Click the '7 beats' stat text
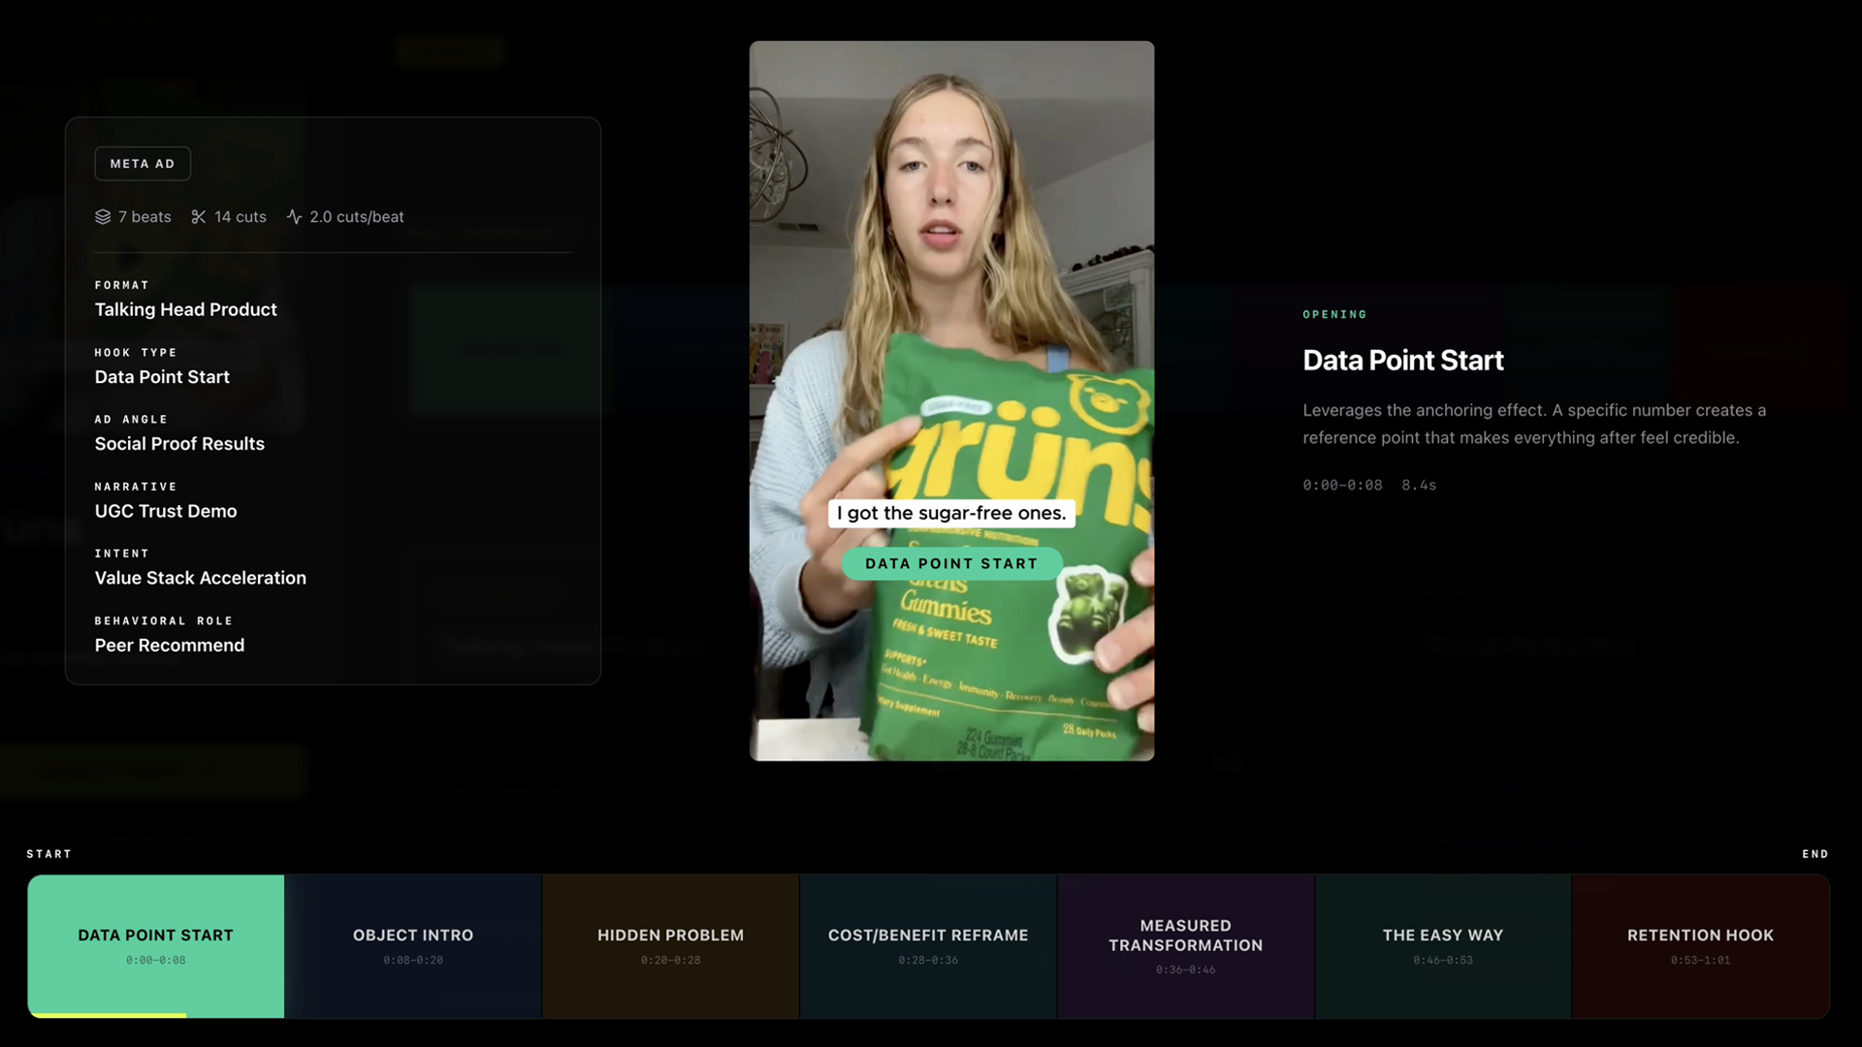This screenshot has width=1862, height=1047. (x=144, y=217)
